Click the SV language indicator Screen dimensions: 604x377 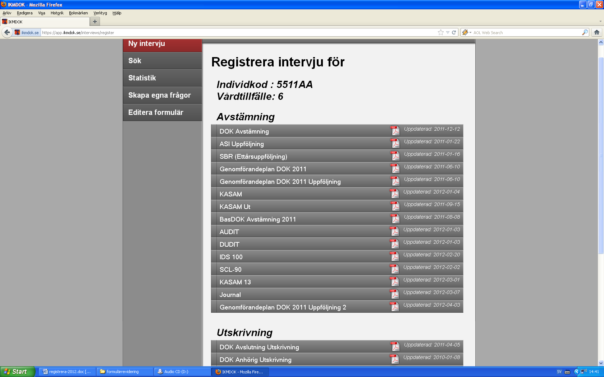[x=559, y=372]
